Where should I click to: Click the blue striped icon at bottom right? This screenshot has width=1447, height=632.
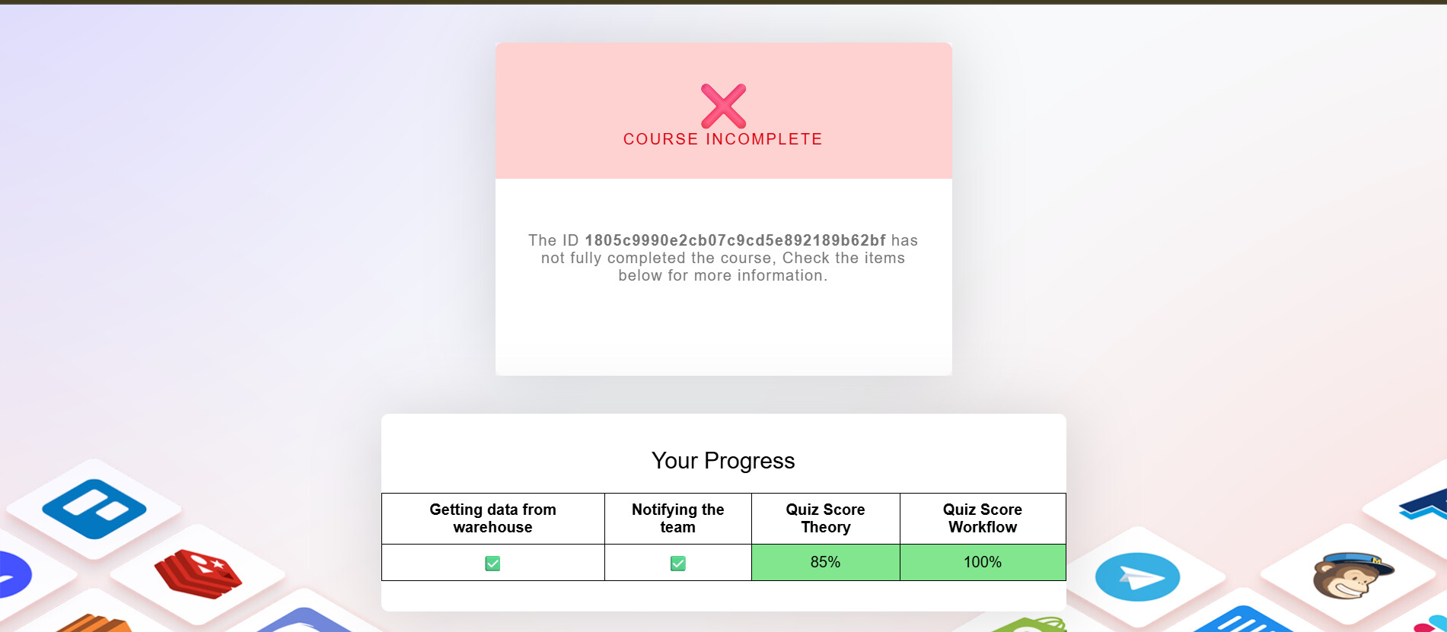click(x=1243, y=619)
